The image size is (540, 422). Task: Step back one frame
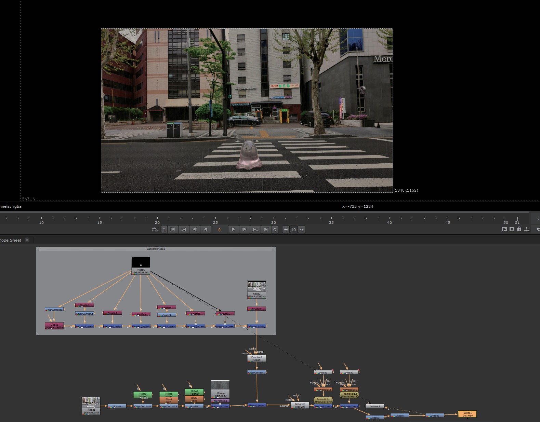click(x=195, y=229)
